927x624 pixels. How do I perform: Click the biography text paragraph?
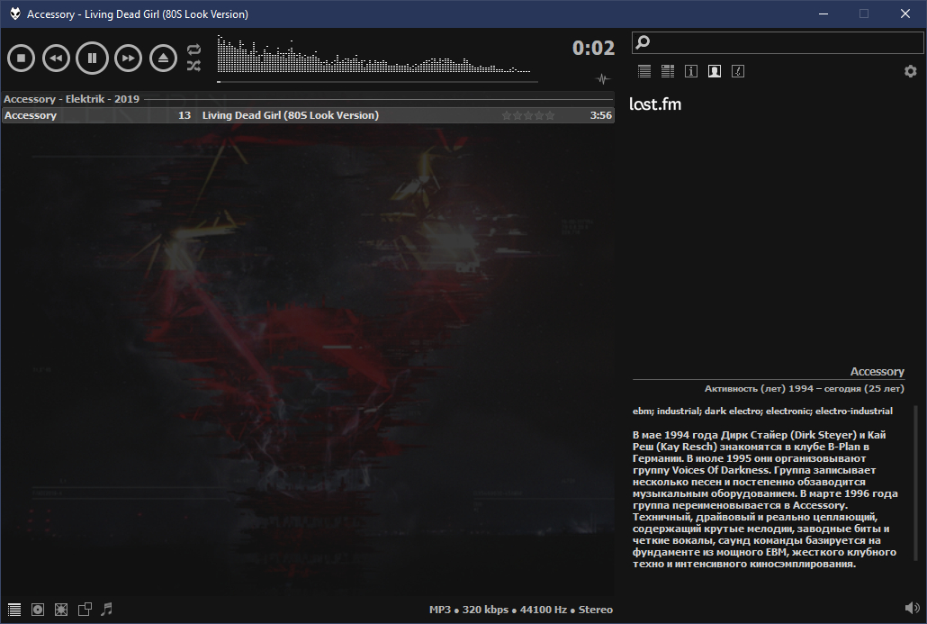[765, 499]
